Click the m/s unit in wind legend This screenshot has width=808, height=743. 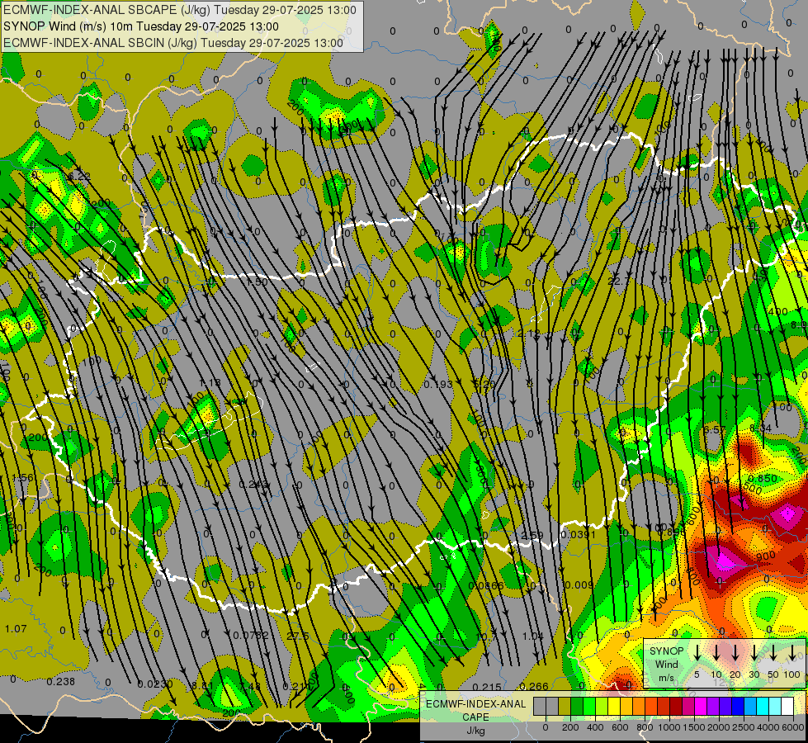[x=666, y=678]
